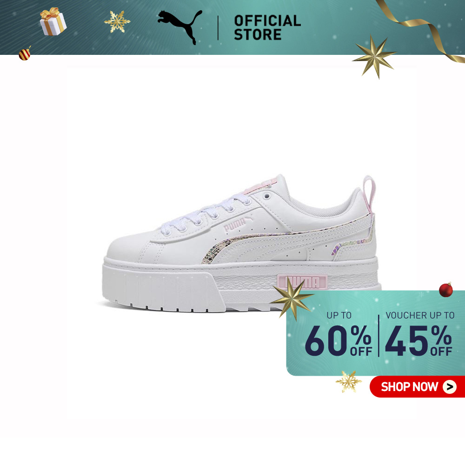The height and width of the screenshot is (465, 465).
Task: Click the pink PUMA badge on sole
Action: (x=303, y=282)
